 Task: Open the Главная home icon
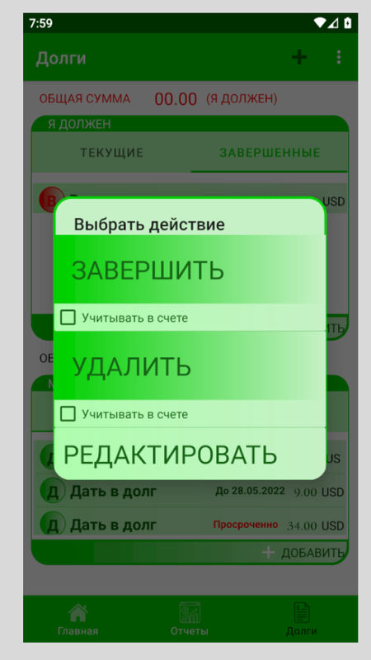[x=77, y=613]
